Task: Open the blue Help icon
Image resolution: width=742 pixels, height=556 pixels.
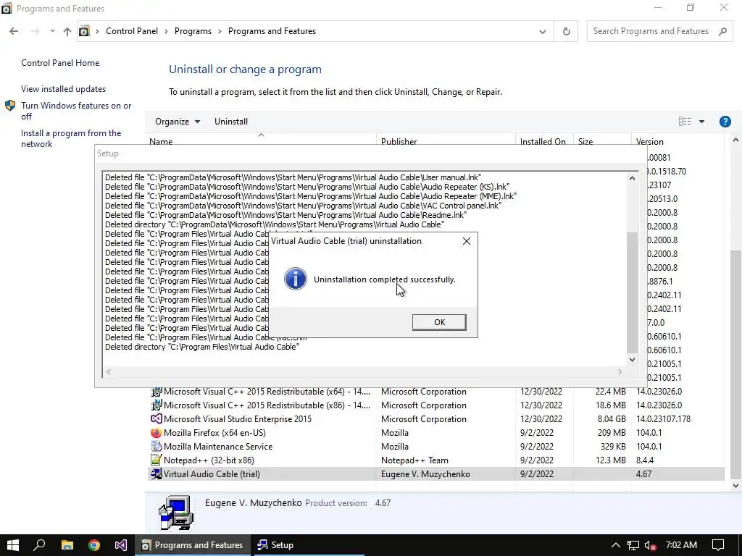Action: tap(725, 122)
